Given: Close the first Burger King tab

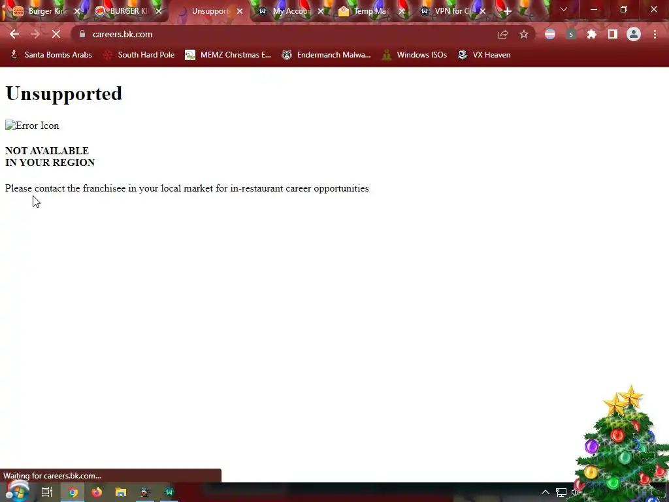Looking at the screenshot, I should click(x=77, y=11).
